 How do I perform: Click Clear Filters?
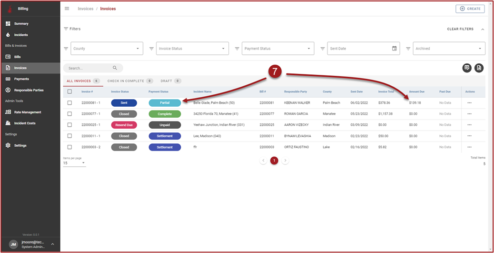point(460,29)
